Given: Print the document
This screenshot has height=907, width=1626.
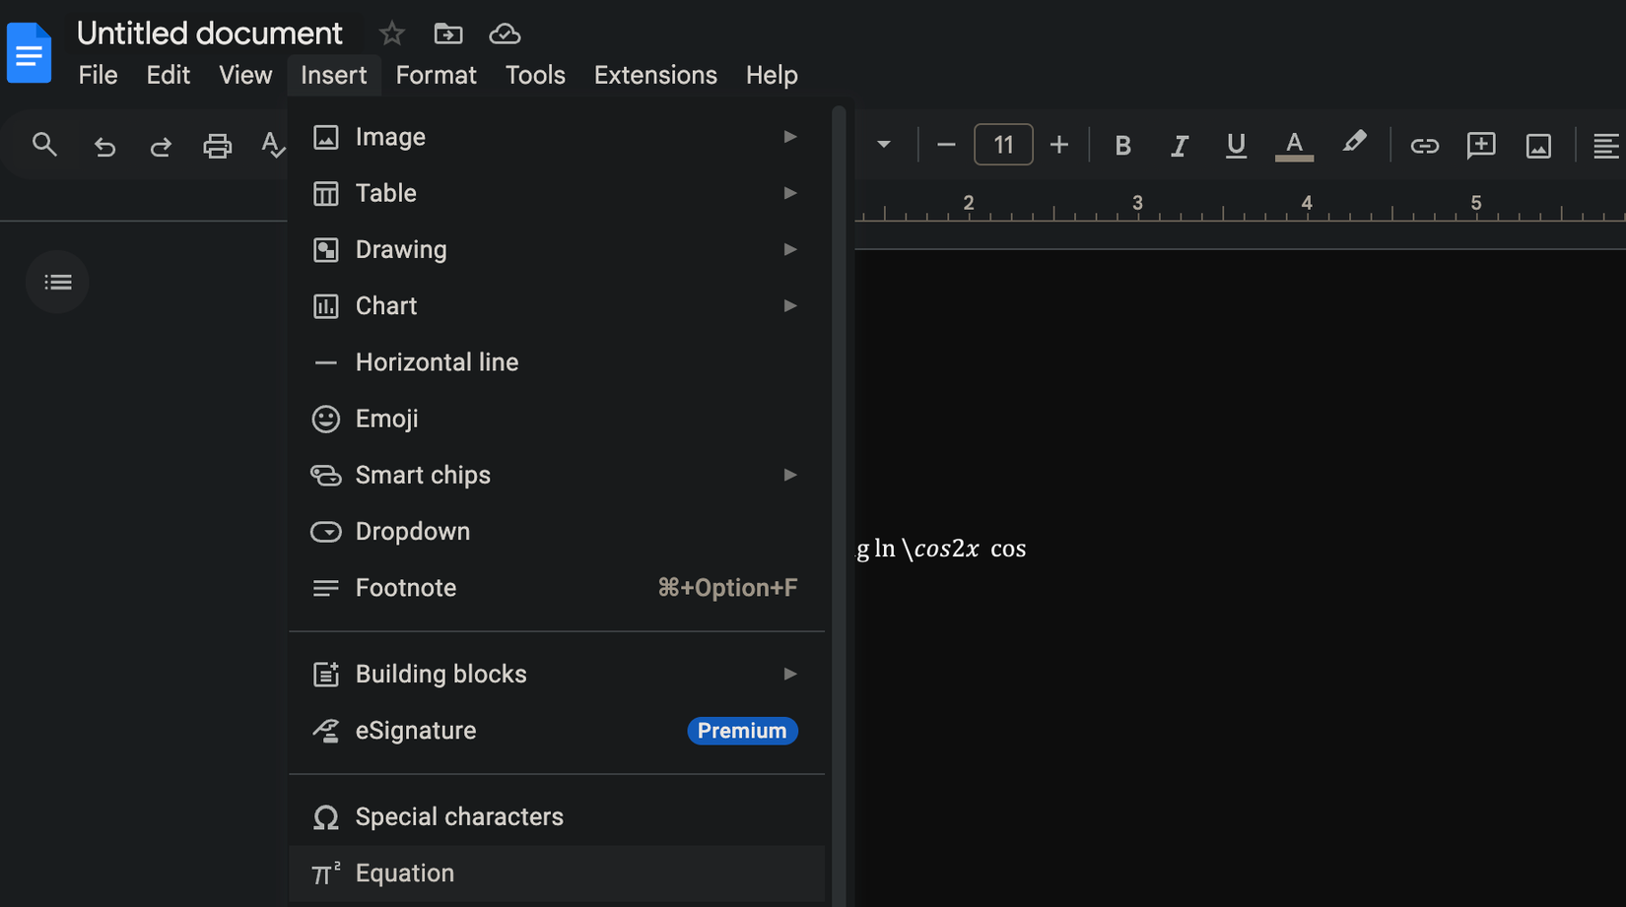Looking at the screenshot, I should (x=217, y=145).
